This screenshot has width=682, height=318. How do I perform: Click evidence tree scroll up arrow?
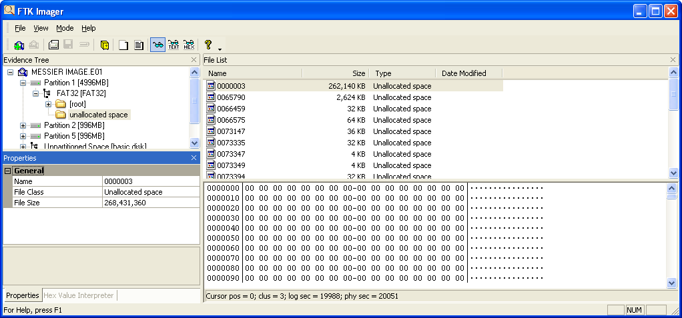coord(194,72)
